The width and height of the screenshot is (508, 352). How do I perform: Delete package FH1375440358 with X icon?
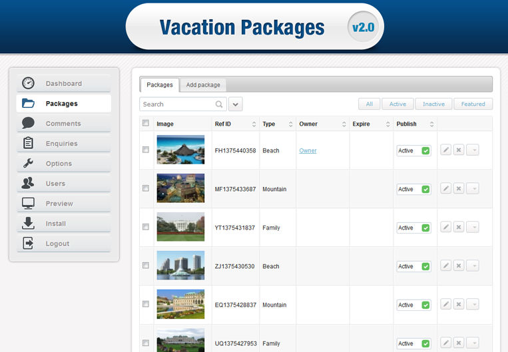pyautogui.click(x=459, y=150)
